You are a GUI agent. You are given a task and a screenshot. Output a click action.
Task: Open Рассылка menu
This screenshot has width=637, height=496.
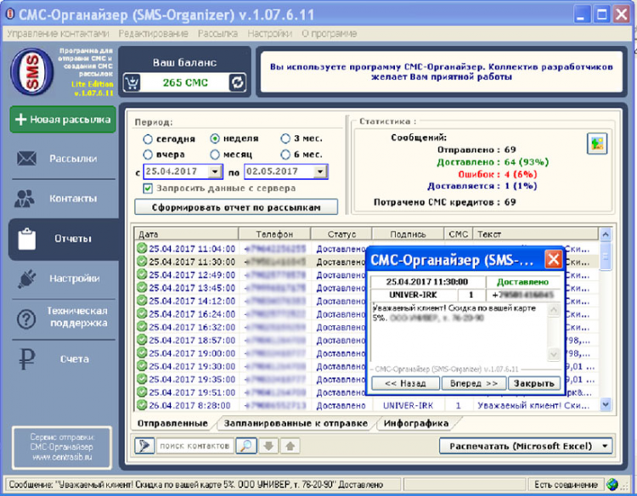(x=217, y=34)
